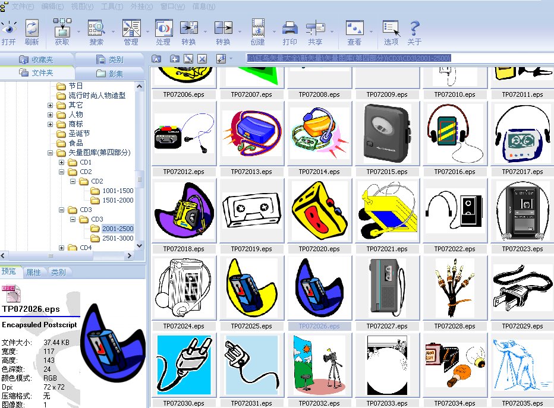The height and width of the screenshot is (408, 554).
Task: Expand the CD4 folder node
Action: click(61, 248)
